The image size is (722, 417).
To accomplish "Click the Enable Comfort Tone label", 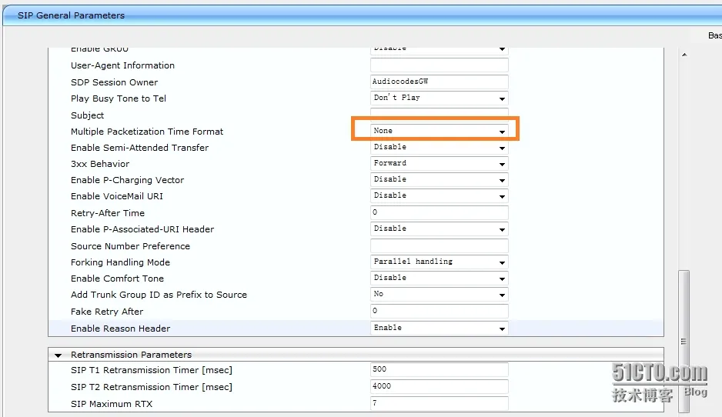I will pyautogui.click(x=117, y=279).
